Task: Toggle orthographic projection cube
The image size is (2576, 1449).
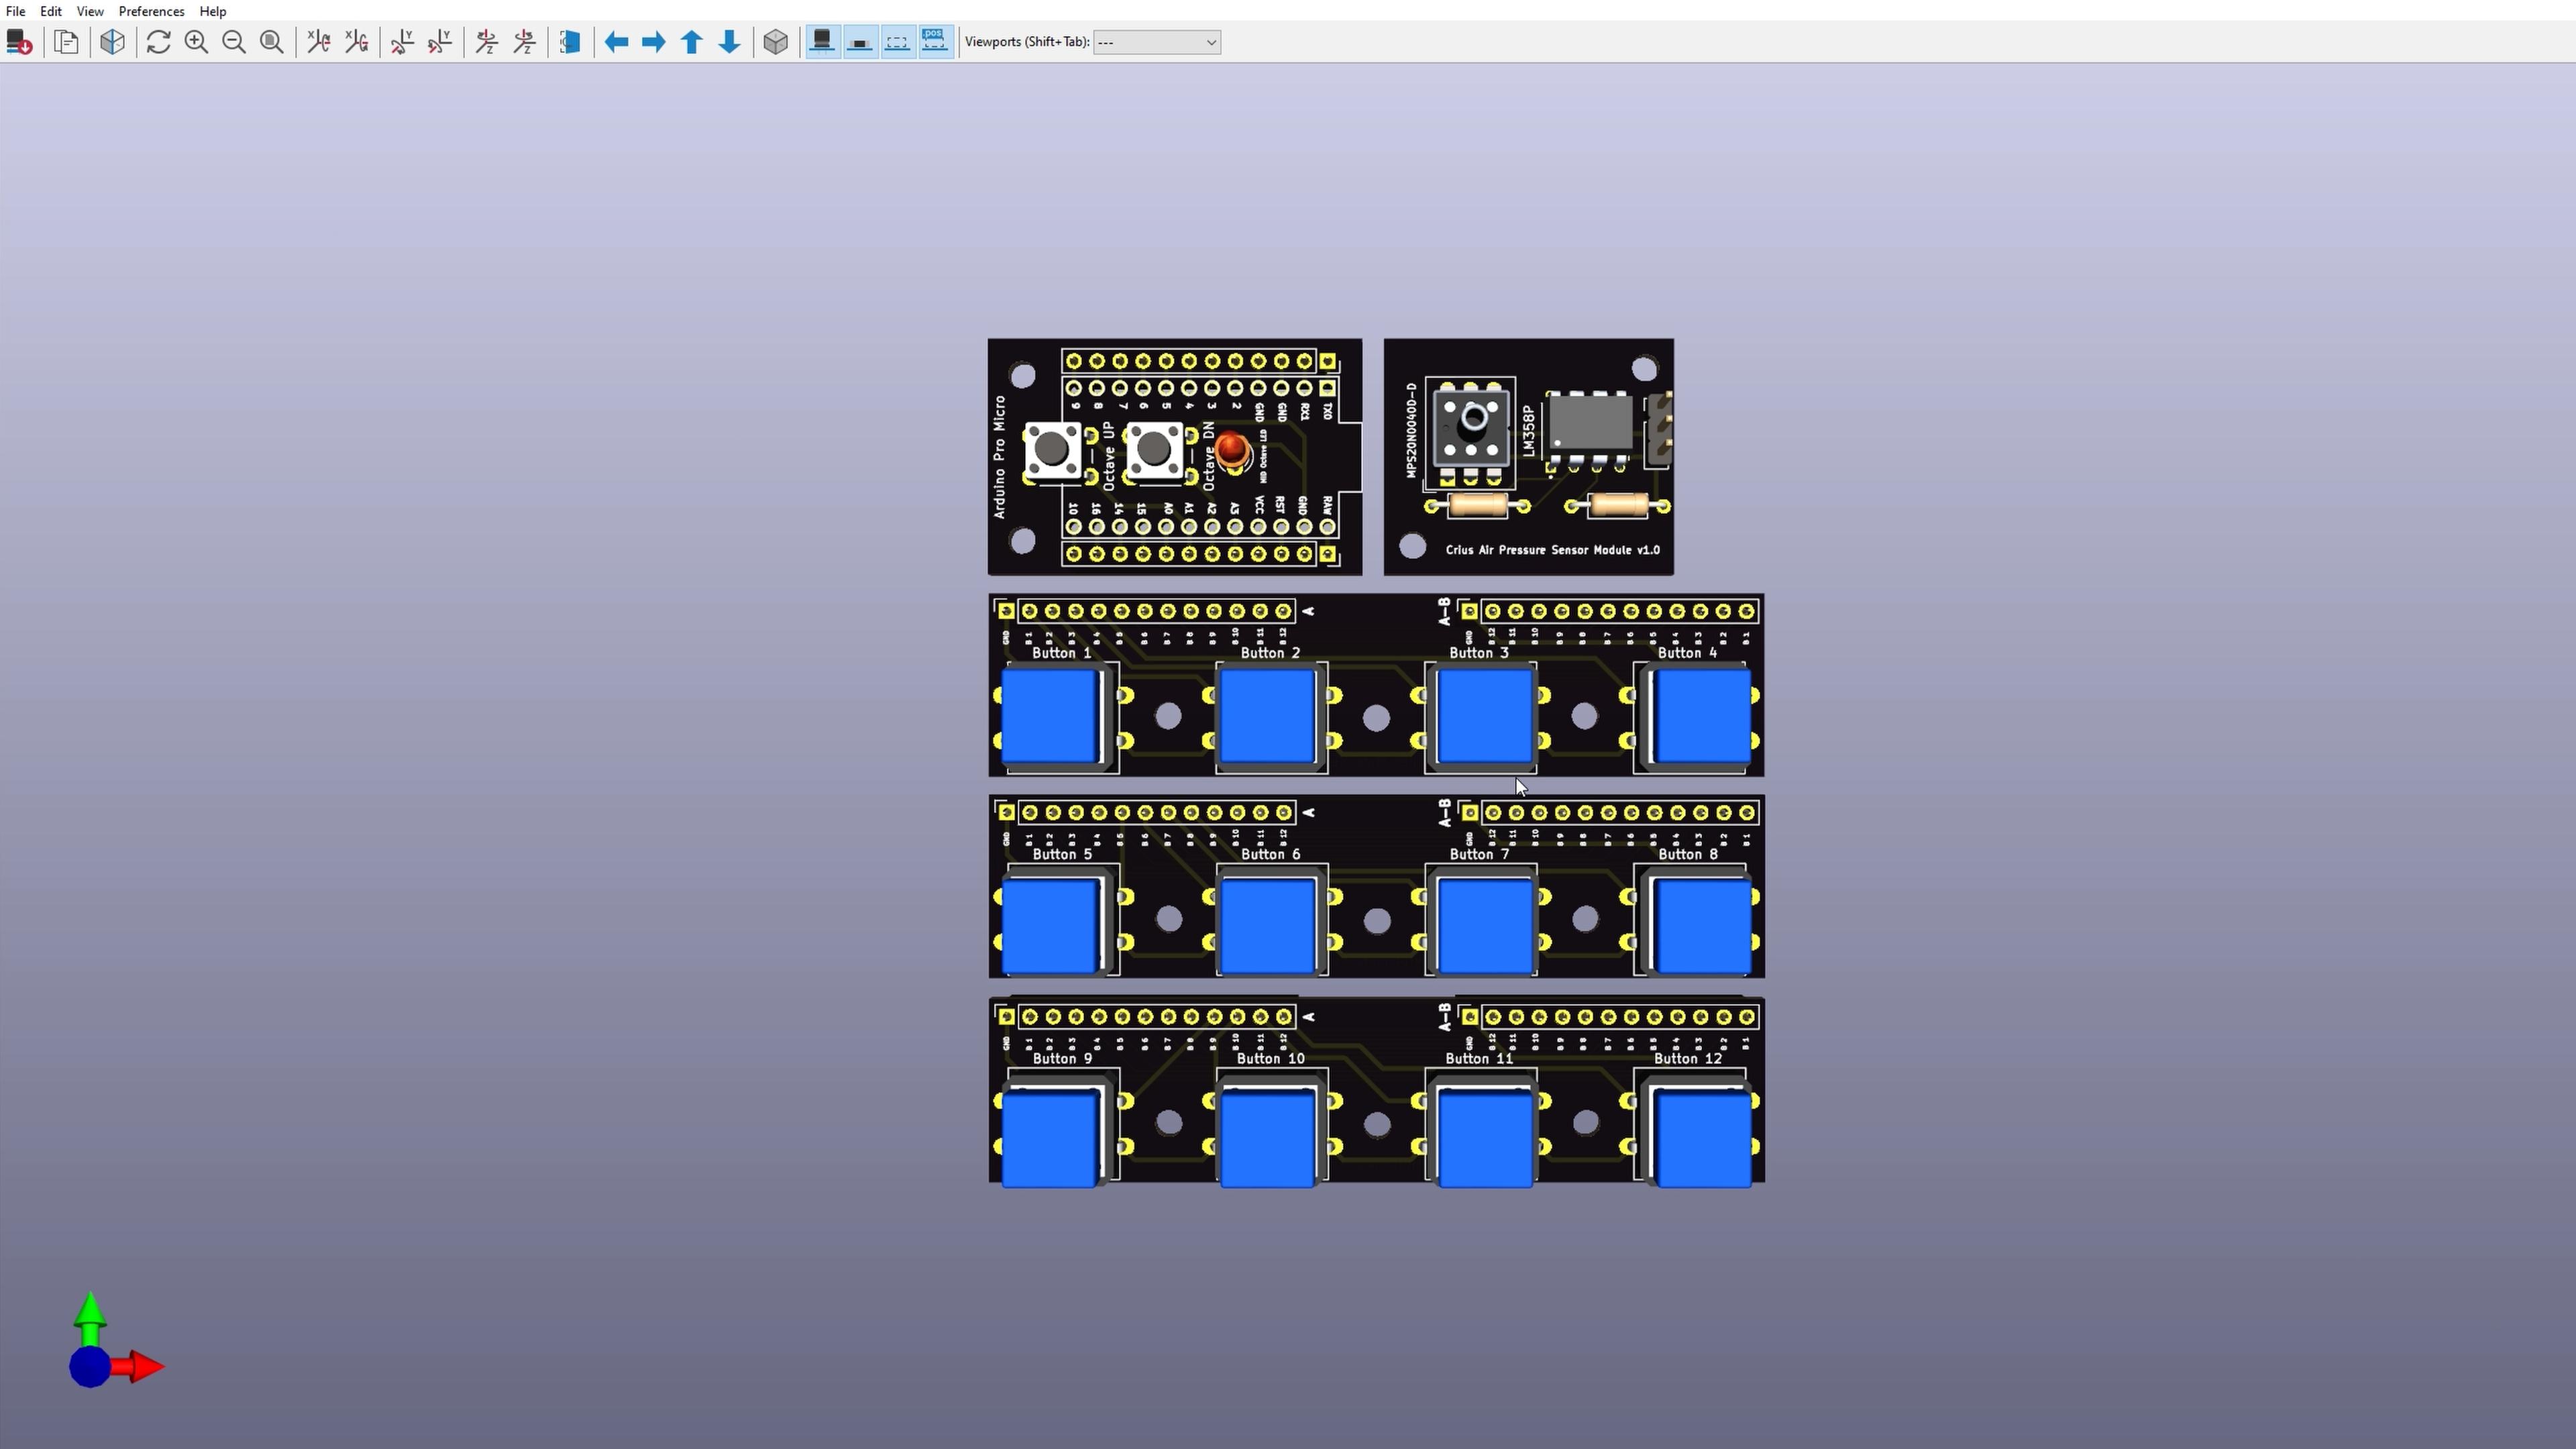Action: point(776,42)
